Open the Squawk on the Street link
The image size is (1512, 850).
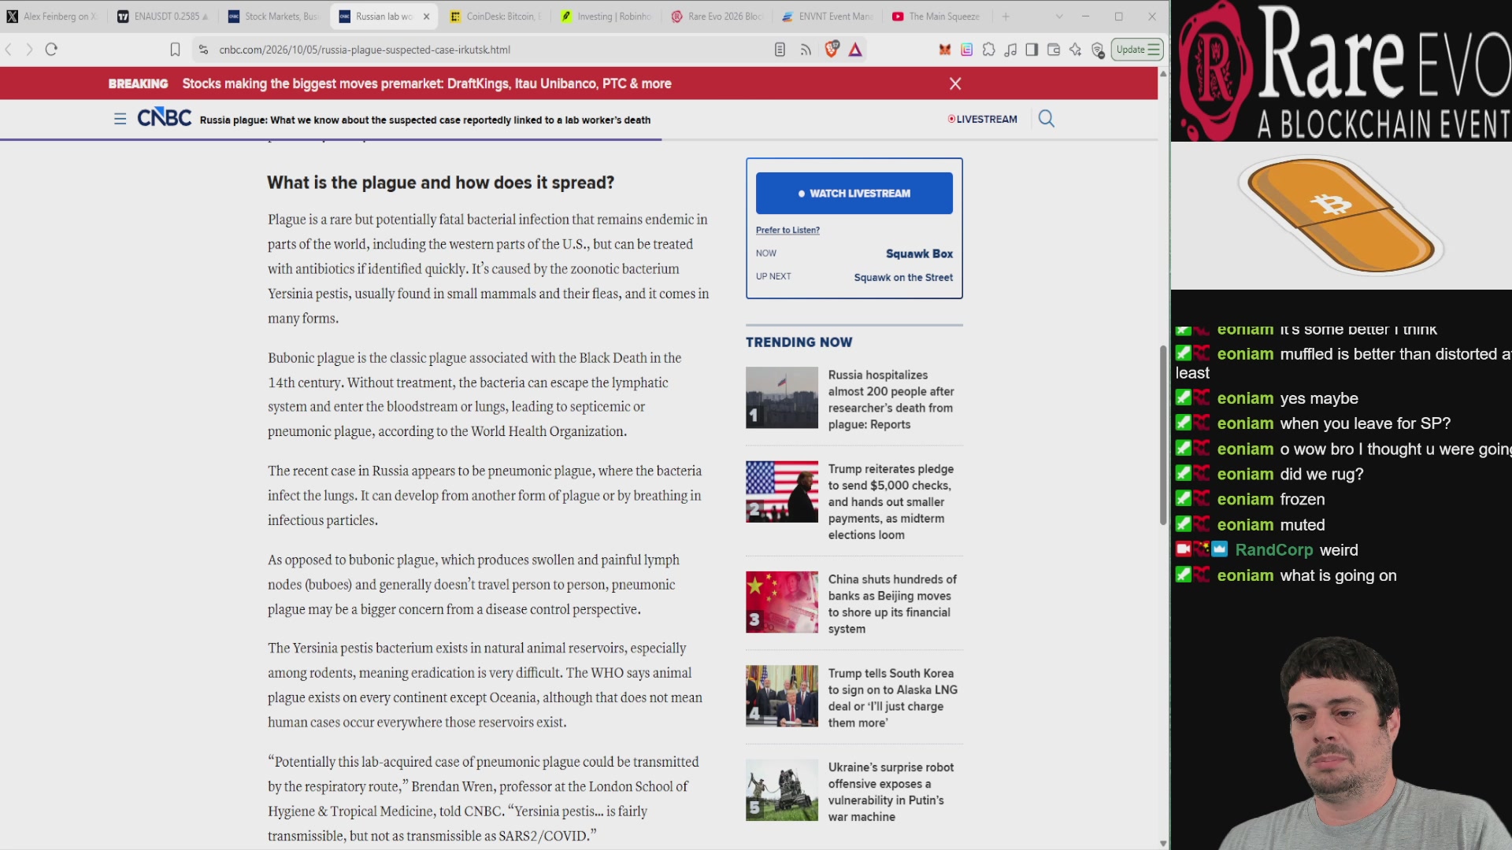[903, 277]
